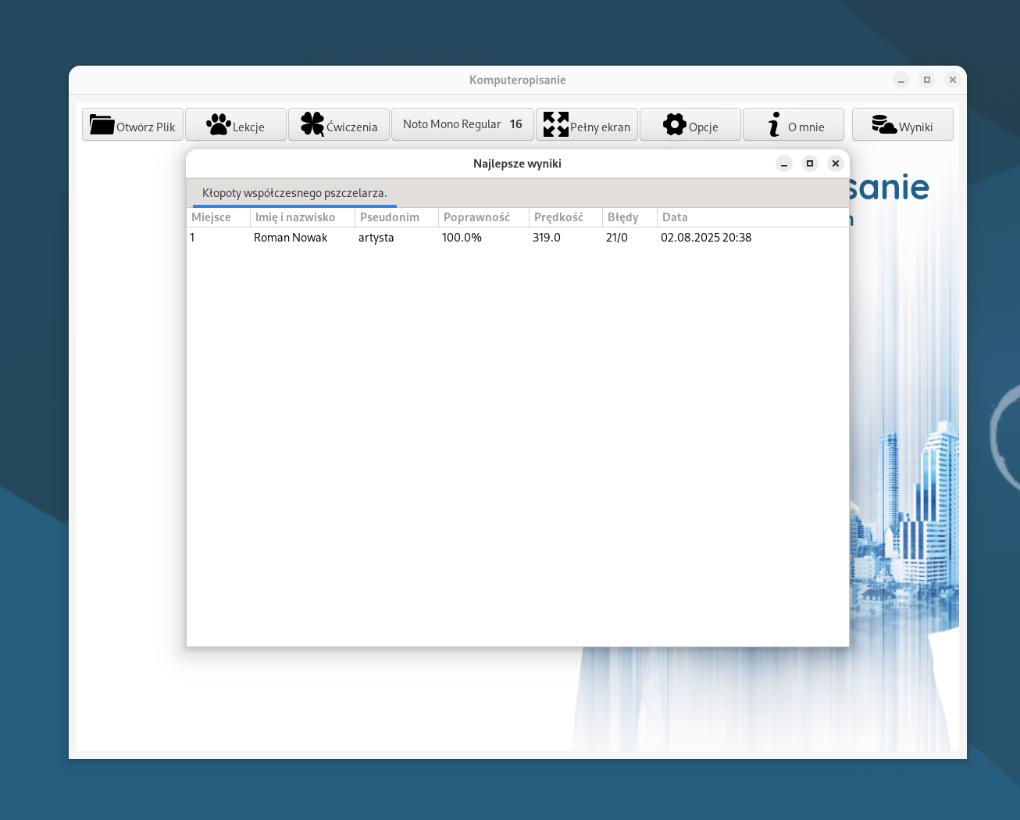Image resolution: width=1020 pixels, height=820 pixels.
Task: Select the Roman Nowak name cell
Action: coord(291,238)
